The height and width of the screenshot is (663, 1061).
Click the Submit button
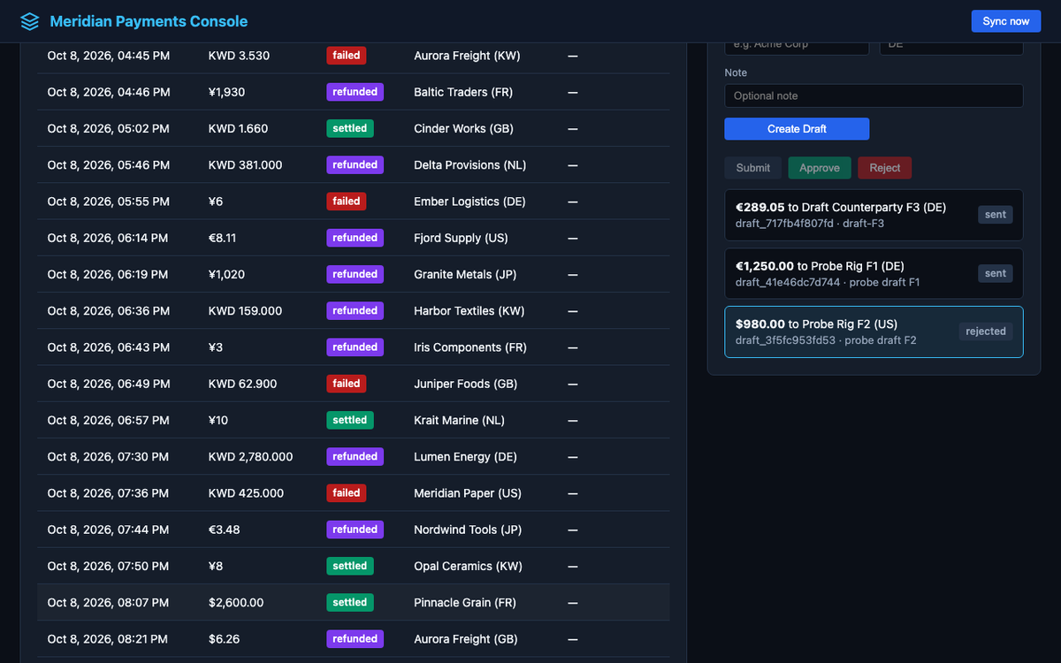[x=752, y=168]
